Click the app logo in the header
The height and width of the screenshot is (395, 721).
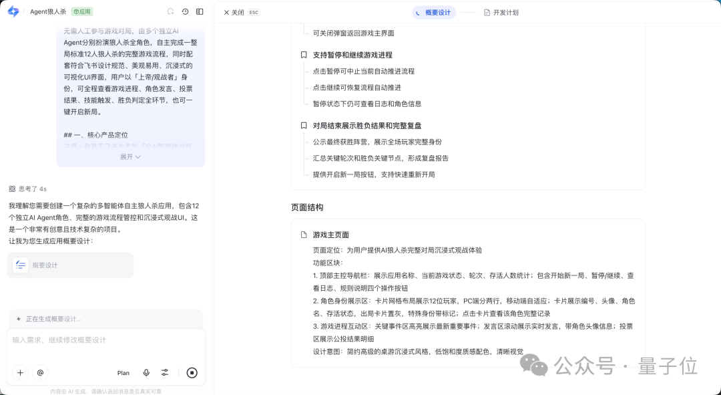tap(13, 11)
